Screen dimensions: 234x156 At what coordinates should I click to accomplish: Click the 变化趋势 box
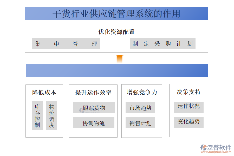189,123
